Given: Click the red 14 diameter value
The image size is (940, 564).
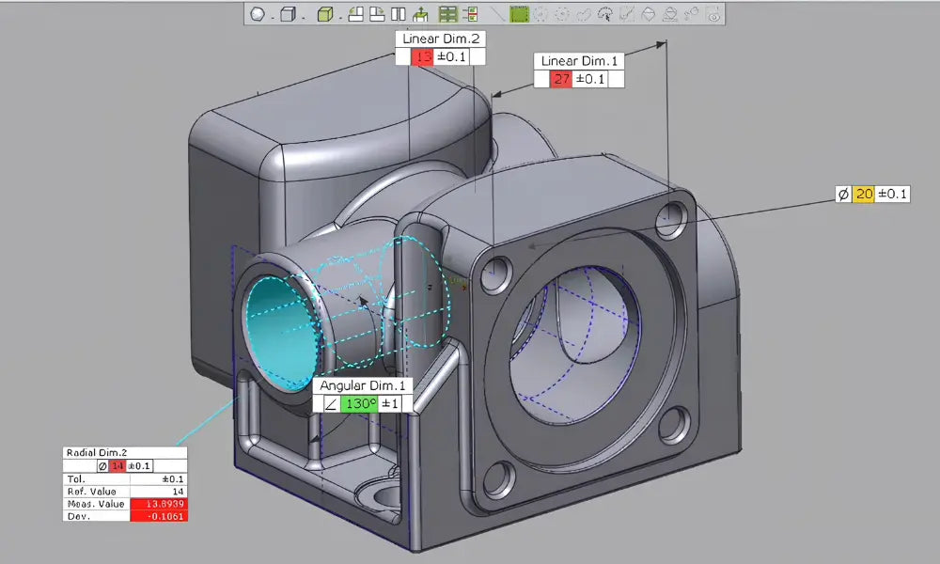Looking at the screenshot, I should (x=117, y=465).
